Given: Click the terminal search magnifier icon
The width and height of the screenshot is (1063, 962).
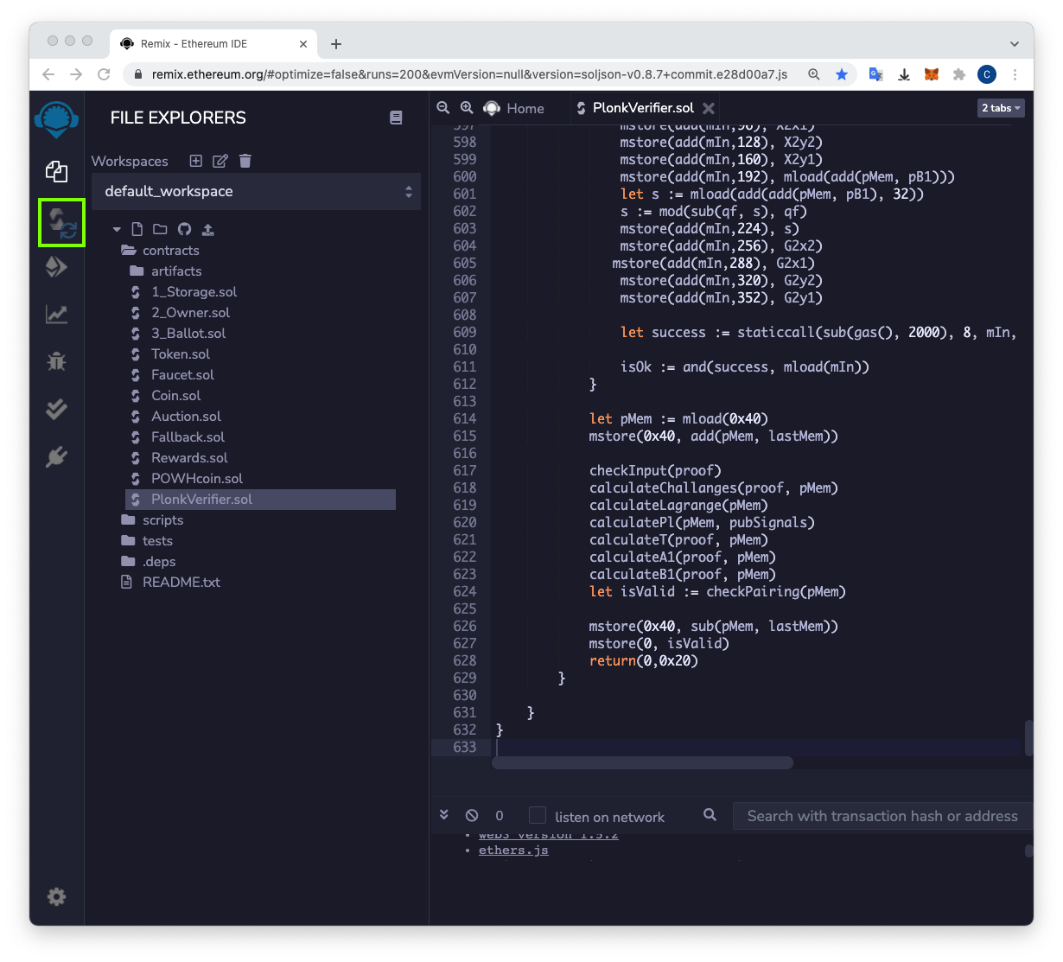Looking at the screenshot, I should [710, 814].
